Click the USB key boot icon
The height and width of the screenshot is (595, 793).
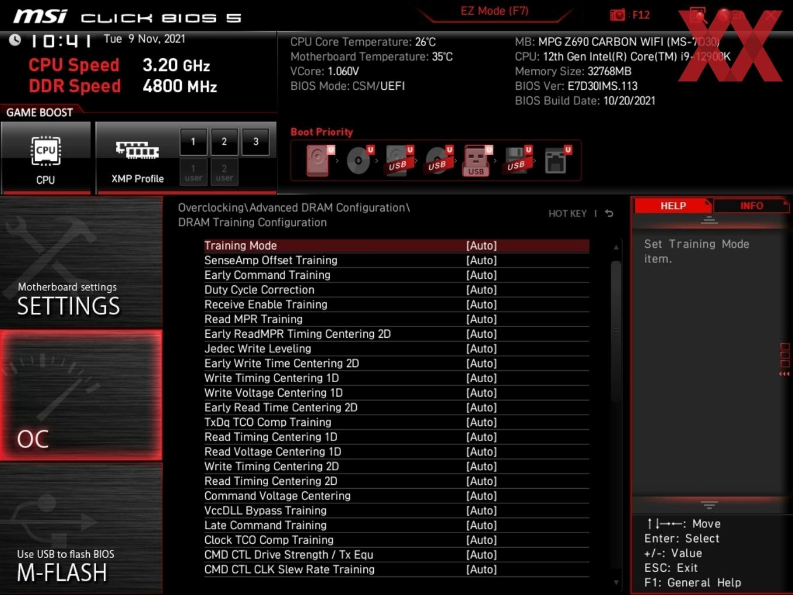pyautogui.click(x=477, y=161)
